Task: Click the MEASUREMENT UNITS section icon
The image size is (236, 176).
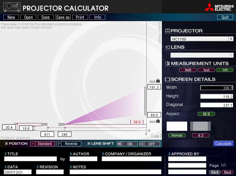Action: tap(168, 63)
